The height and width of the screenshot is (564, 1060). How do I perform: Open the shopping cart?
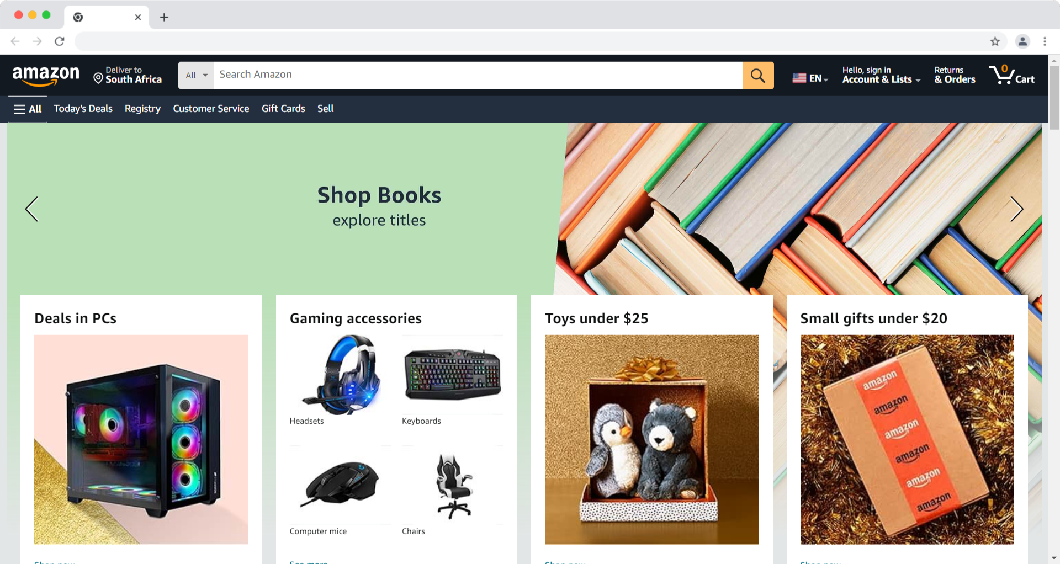1012,75
